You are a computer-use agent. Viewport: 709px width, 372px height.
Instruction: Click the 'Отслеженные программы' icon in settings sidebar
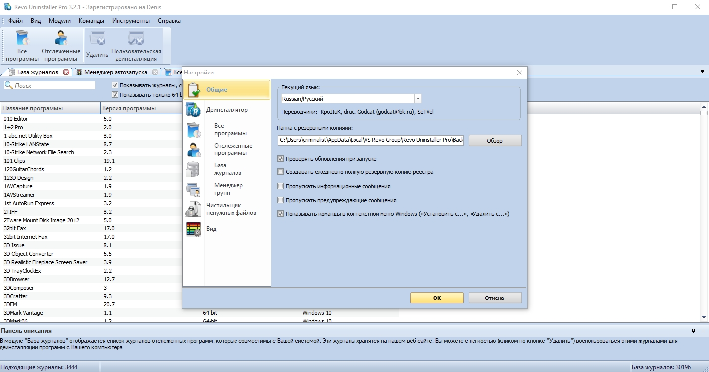tap(193, 149)
